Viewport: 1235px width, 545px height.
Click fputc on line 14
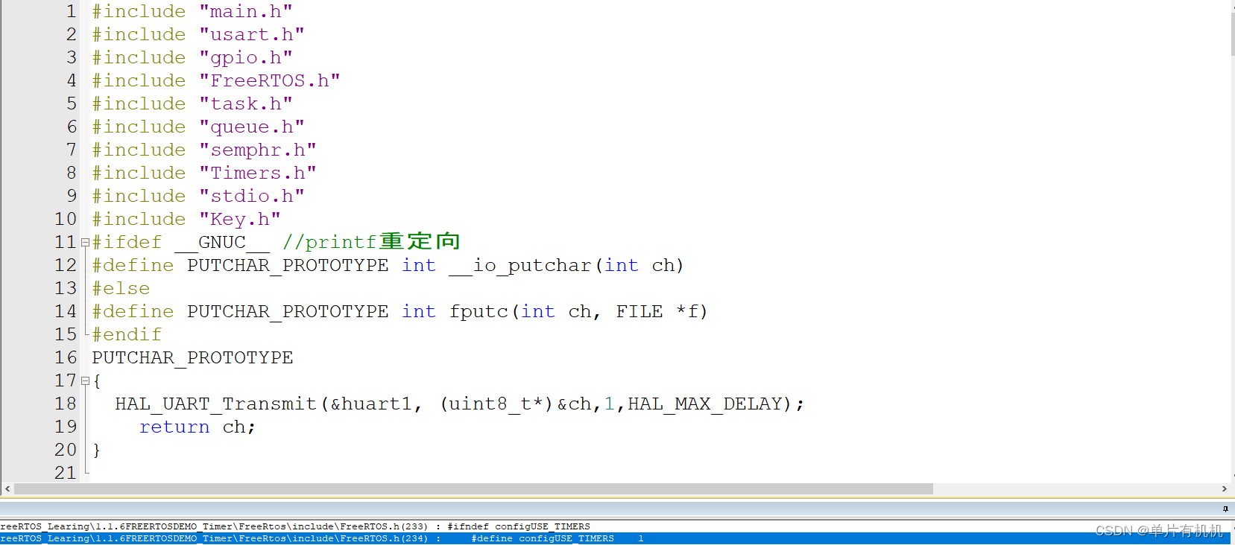(478, 312)
